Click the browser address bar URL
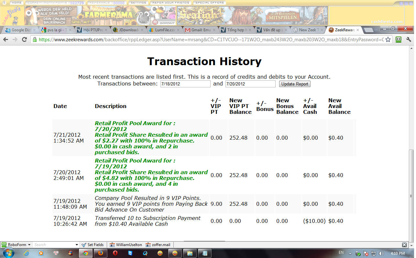This screenshot has width=416, height=258. coord(211,40)
